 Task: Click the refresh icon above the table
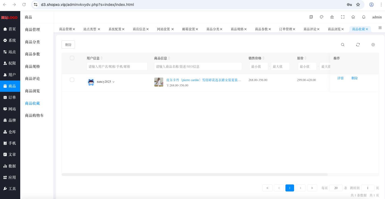pyautogui.click(x=358, y=45)
